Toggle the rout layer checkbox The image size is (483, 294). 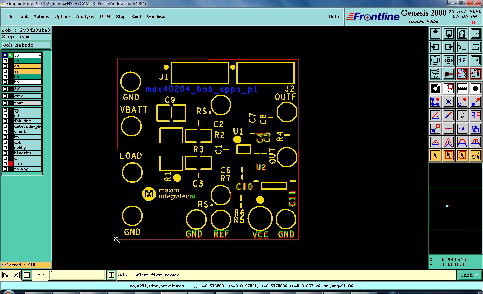pyautogui.click(x=5, y=103)
